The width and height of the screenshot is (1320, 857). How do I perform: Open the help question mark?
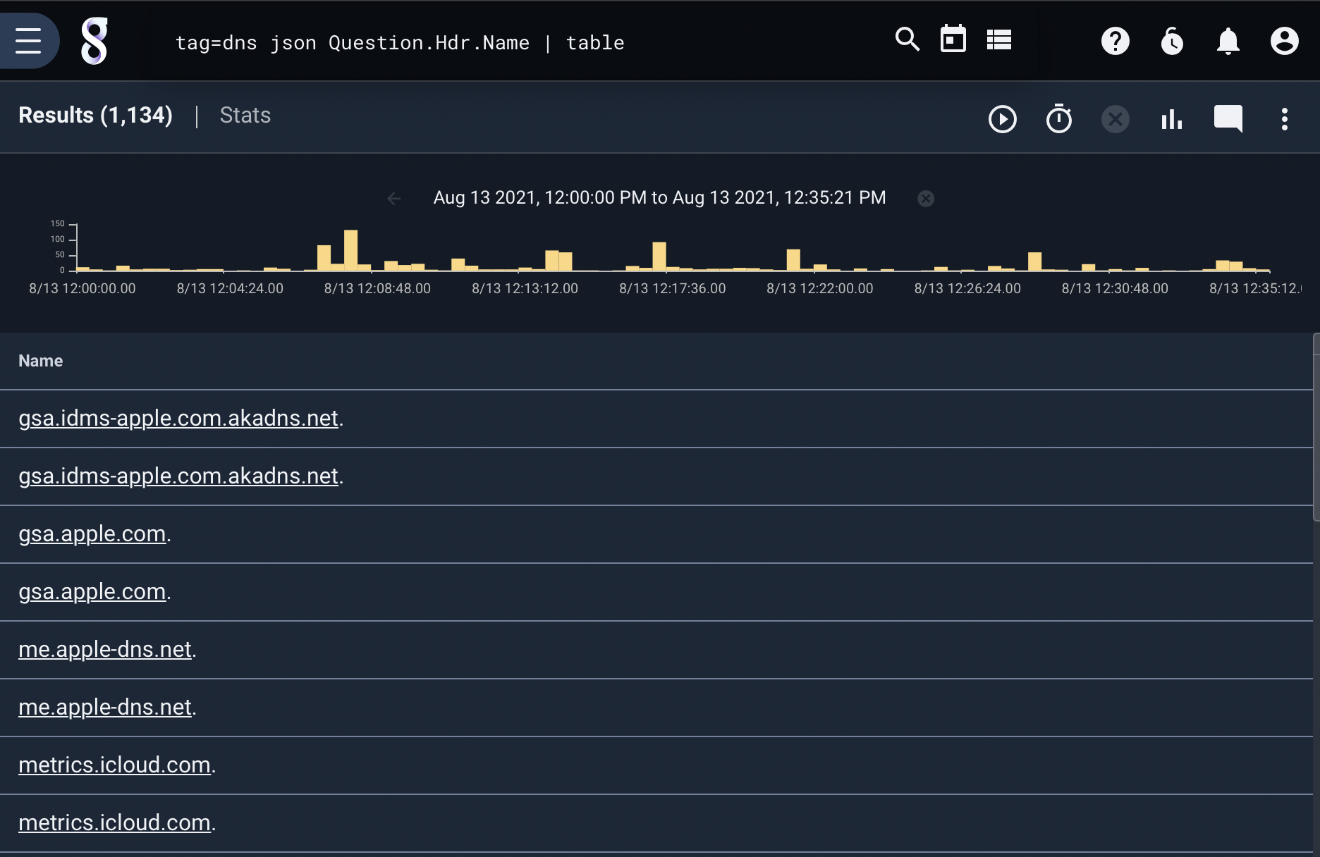[x=1116, y=41]
